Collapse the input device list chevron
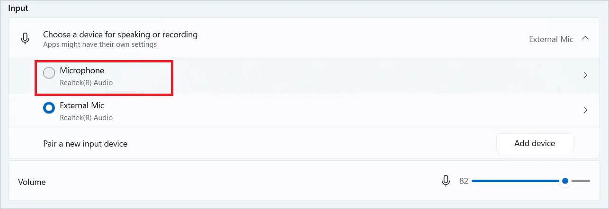This screenshot has height=209, width=609. [x=585, y=38]
